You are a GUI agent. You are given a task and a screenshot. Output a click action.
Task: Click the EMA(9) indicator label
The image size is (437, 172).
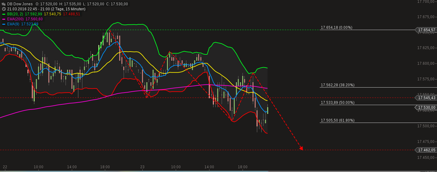pyautogui.click(x=13, y=24)
